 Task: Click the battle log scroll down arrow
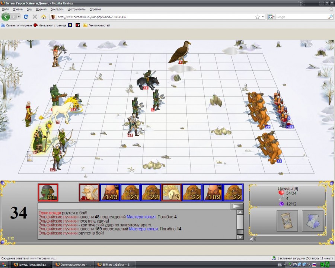(x=240, y=237)
